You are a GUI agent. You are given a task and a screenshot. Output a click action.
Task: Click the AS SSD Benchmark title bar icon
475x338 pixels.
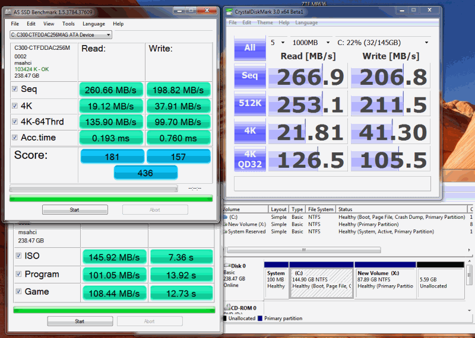coord(8,12)
